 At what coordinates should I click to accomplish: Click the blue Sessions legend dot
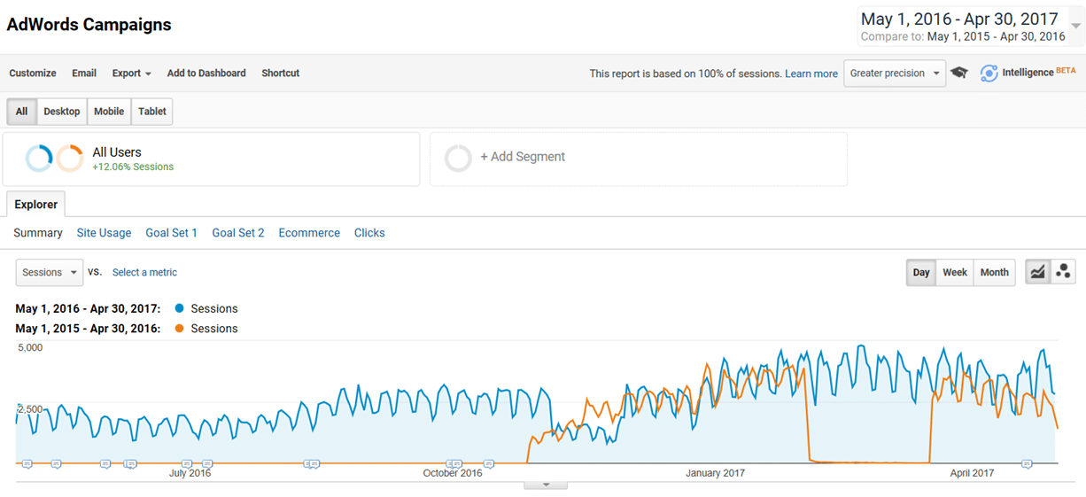tap(180, 308)
